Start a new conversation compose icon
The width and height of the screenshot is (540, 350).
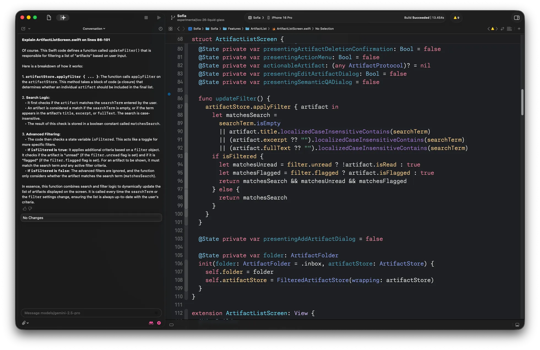point(23,29)
